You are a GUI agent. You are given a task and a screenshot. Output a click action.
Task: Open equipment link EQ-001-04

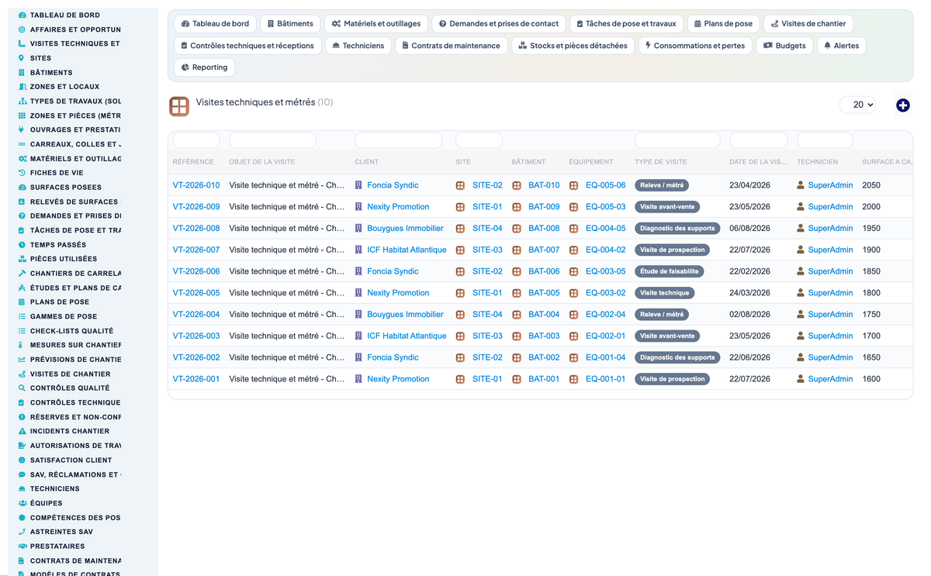pyautogui.click(x=605, y=357)
